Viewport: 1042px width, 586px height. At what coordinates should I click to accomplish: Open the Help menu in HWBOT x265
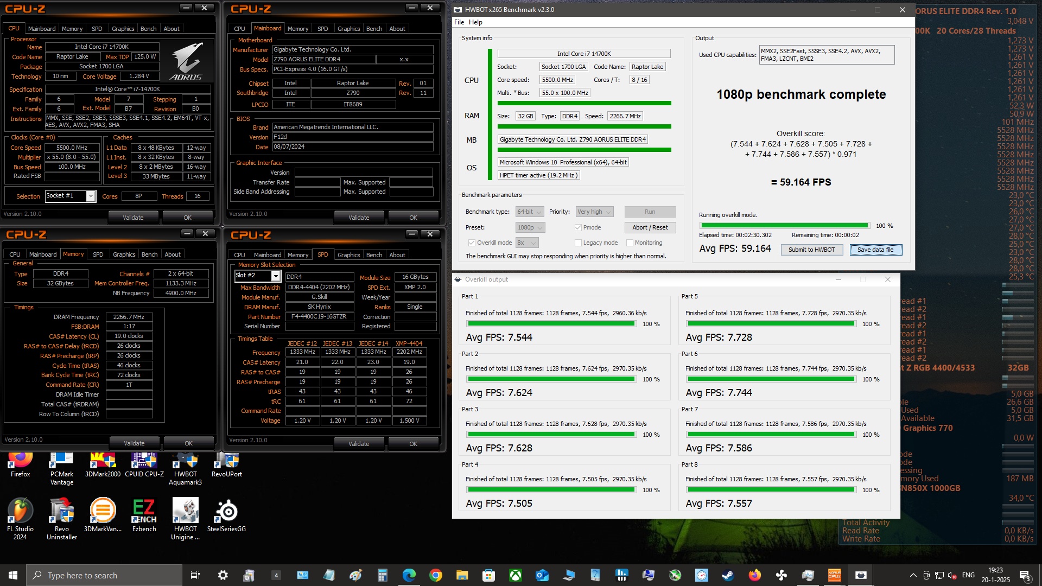pos(475,22)
